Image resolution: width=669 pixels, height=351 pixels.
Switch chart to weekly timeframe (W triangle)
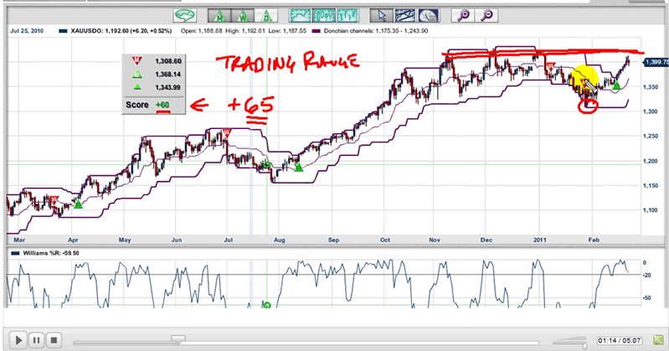pyautogui.click(x=244, y=16)
